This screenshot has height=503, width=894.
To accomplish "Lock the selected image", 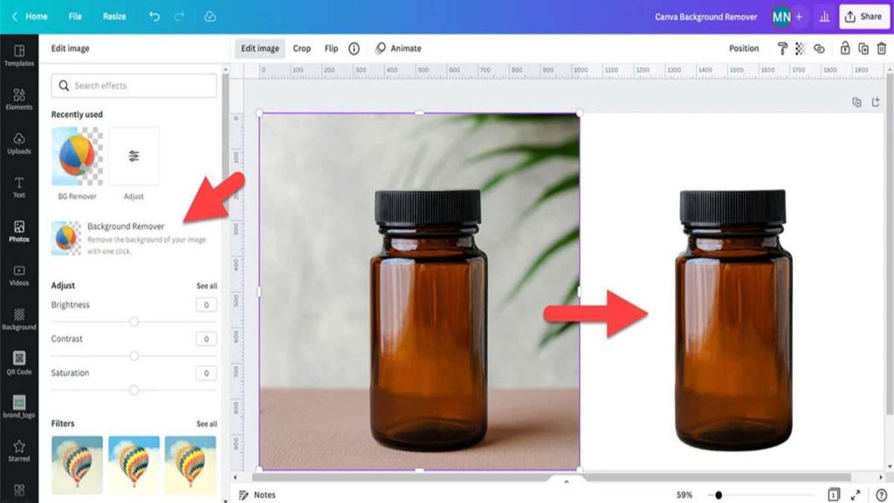I will [845, 48].
